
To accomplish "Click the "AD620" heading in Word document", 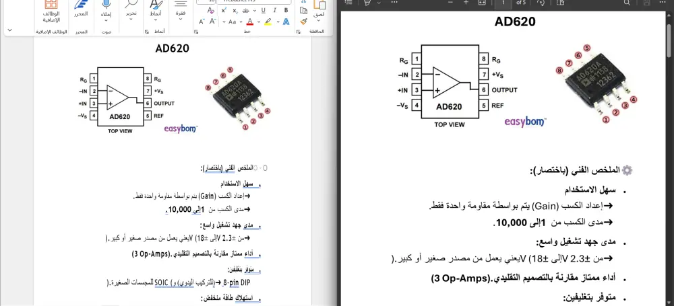I will coord(173,48).
